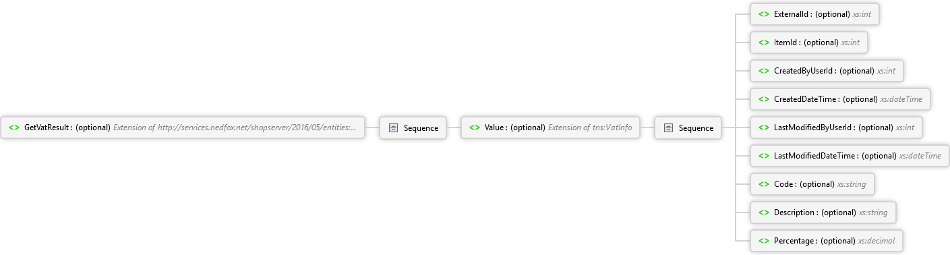Screen dimensions: 950x255
Task: Click the green icon beside Code
Action: 764,184
